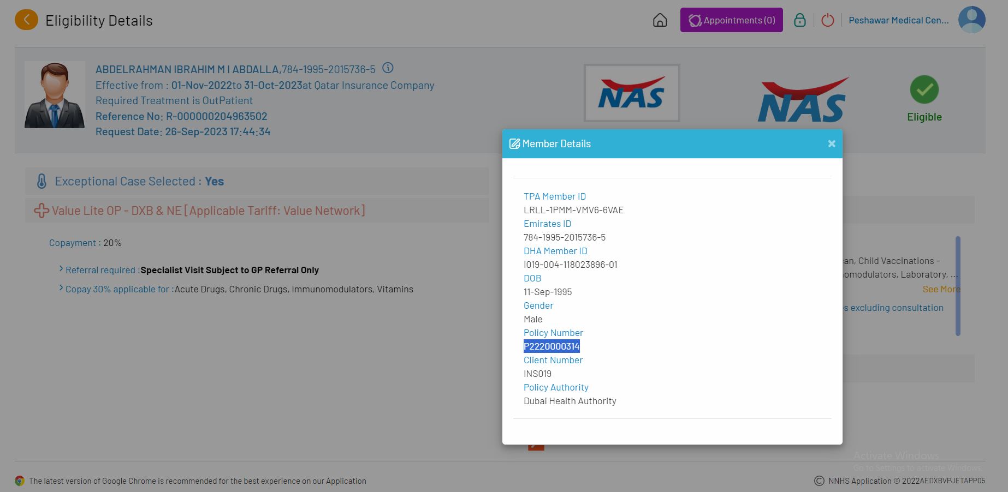
Task: Click the Peshawar Medical Center account name
Action: [898, 20]
